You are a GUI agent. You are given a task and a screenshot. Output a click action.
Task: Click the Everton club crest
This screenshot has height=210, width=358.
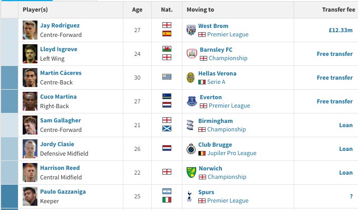(192, 101)
